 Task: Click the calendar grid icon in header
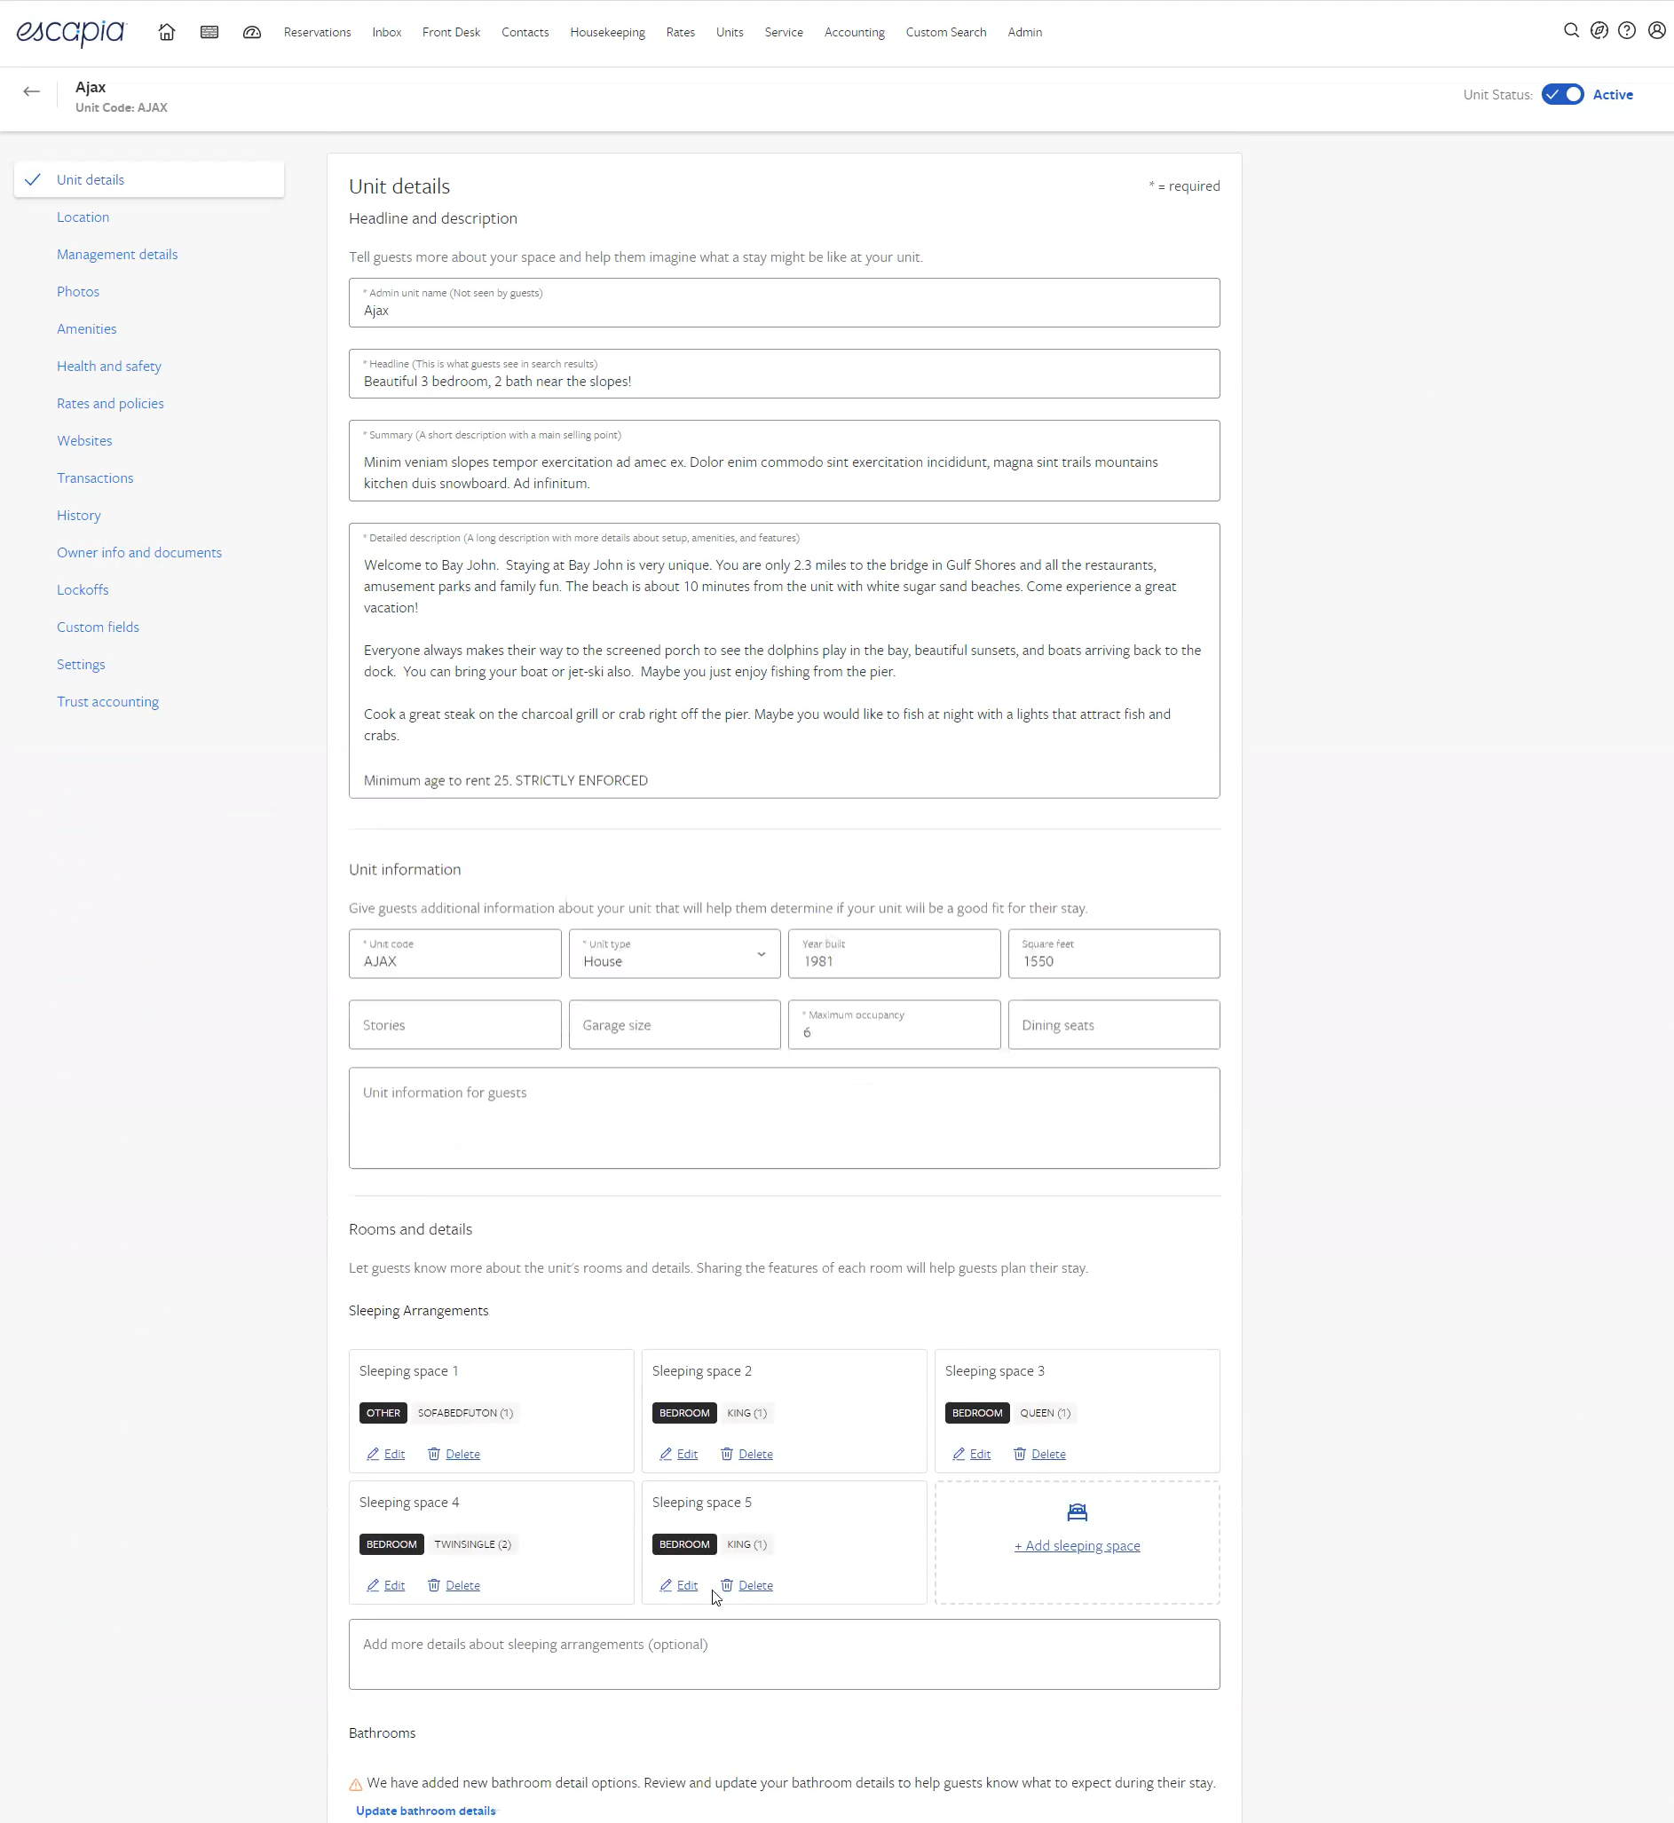pyautogui.click(x=209, y=32)
